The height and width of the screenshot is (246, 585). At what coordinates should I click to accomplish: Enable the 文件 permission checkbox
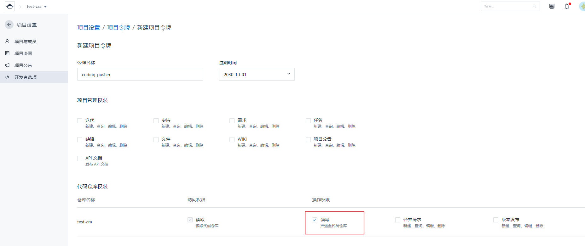(x=156, y=140)
